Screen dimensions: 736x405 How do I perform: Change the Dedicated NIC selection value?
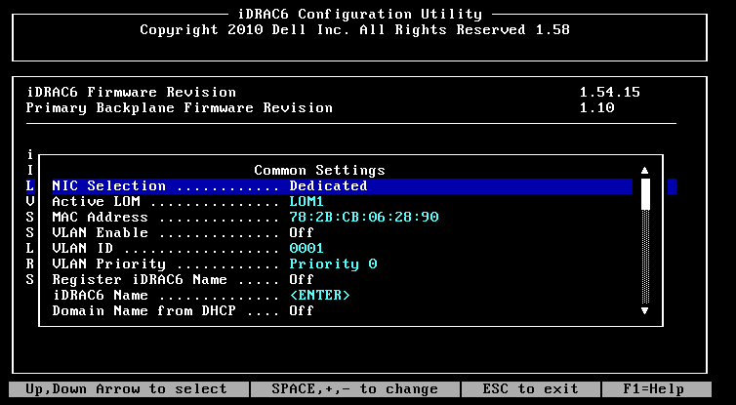328,185
